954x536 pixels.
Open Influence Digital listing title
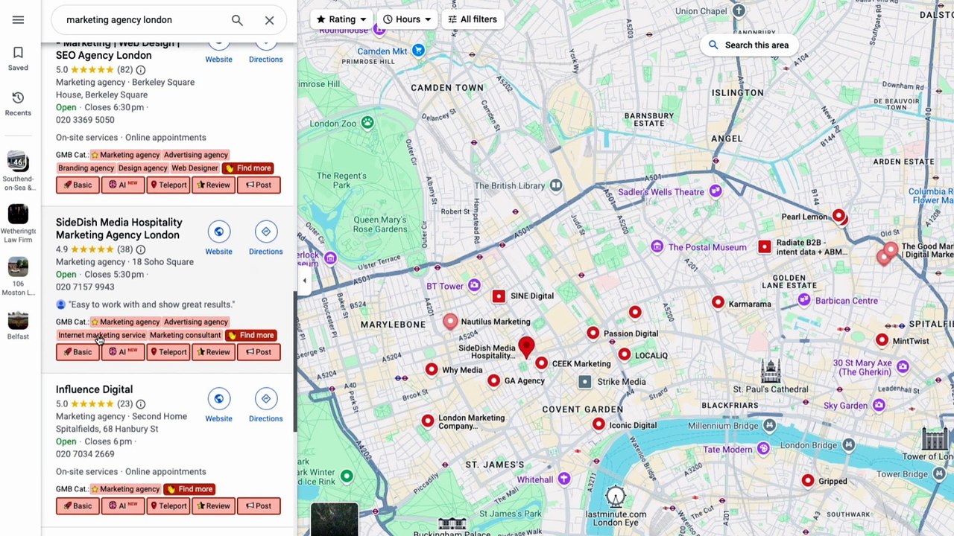[94, 389]
